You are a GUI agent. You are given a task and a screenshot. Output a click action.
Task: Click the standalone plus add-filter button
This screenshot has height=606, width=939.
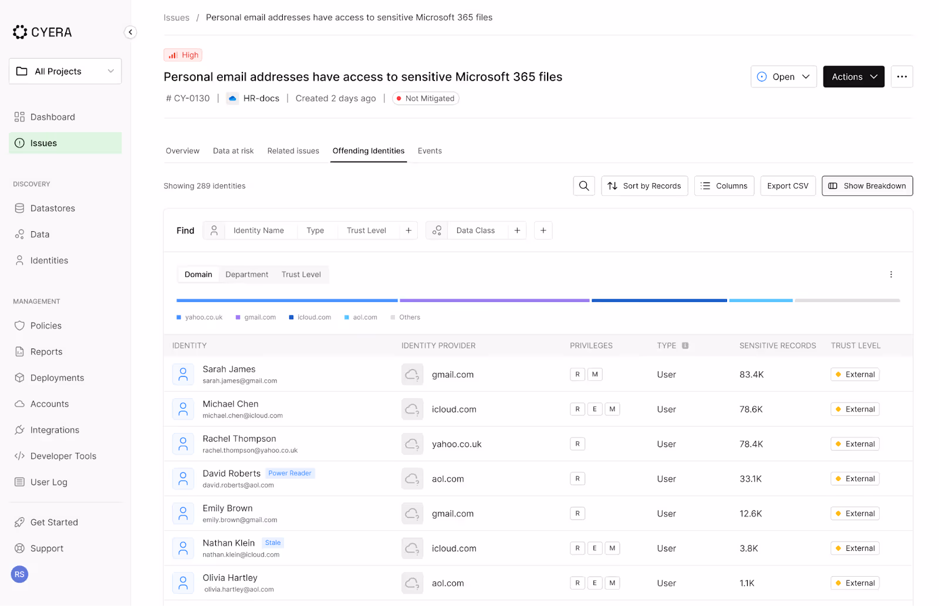543,231
